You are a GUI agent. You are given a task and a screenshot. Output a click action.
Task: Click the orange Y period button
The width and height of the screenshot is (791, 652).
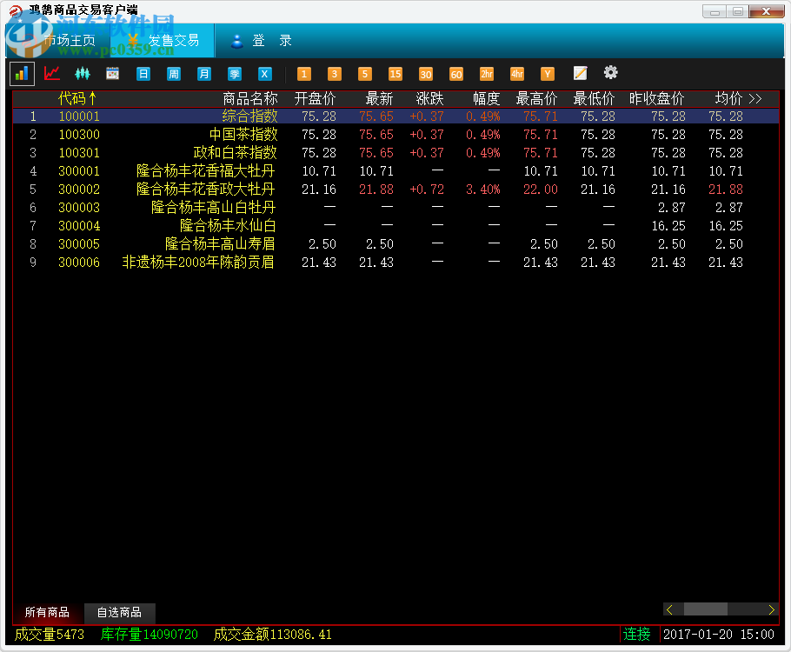548,74
